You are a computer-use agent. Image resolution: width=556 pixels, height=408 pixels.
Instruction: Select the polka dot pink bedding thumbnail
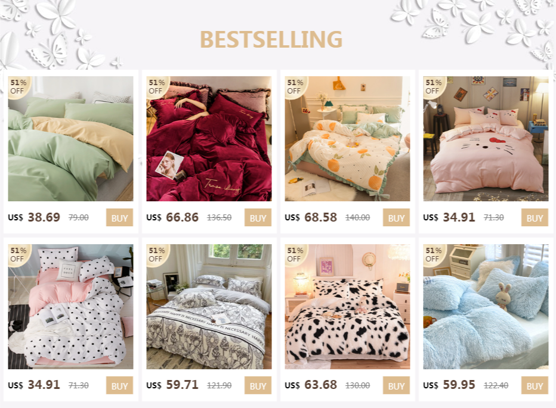click(x=70, y=306)
